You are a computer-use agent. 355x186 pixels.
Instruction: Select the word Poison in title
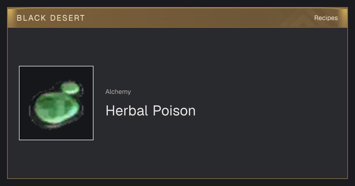tap(174, 111)
